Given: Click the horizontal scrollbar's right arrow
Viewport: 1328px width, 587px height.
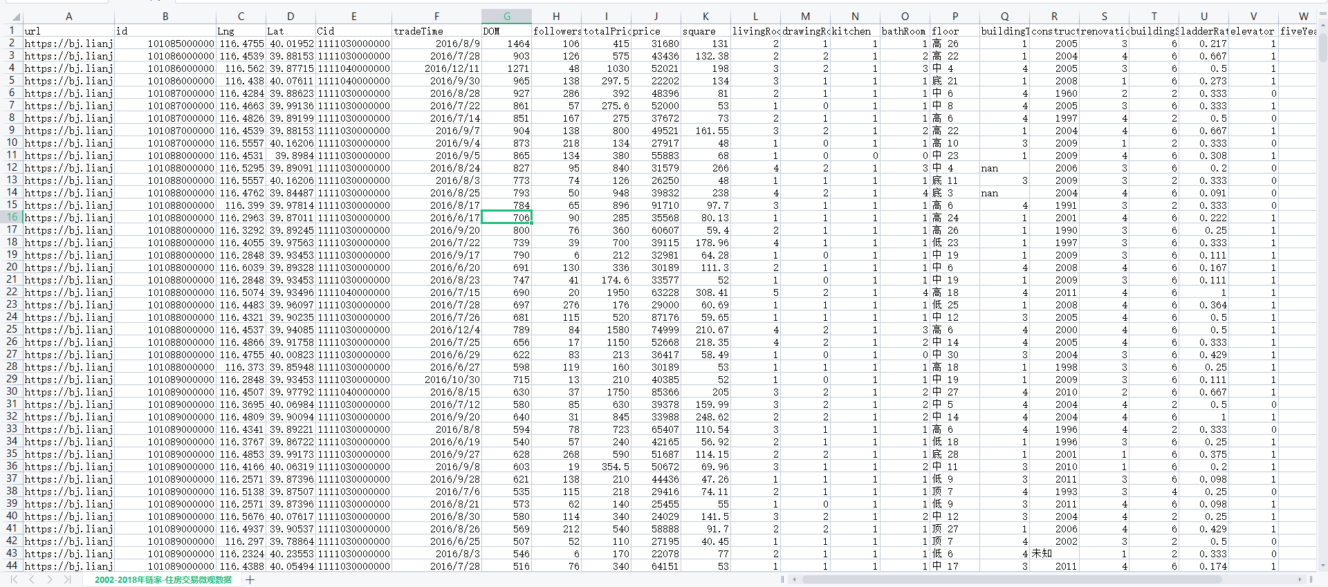Looking at the screenshot, I should tap(1300, 579).
